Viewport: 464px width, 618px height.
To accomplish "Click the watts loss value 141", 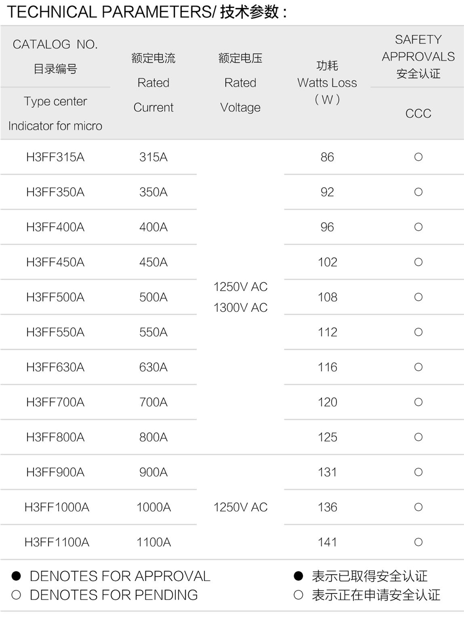I will (x=327, y=542).
